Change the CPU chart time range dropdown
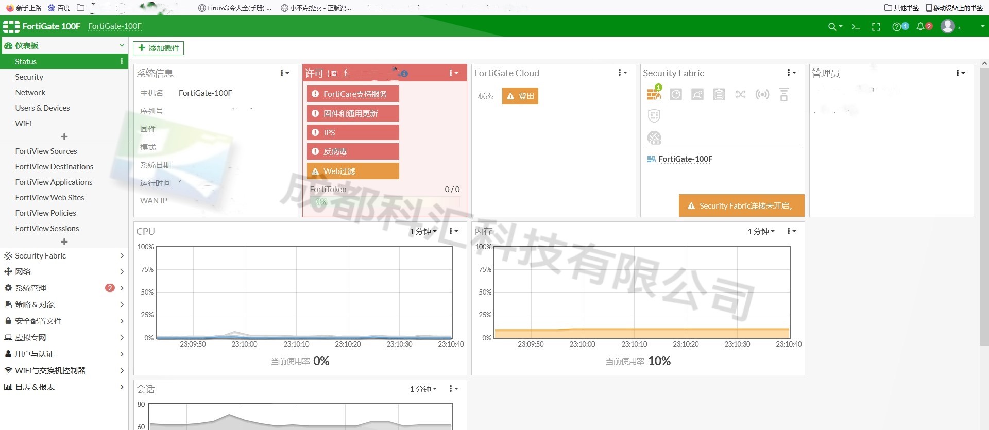The height and width of the screenshot is (430, 989). pos(423,232)
